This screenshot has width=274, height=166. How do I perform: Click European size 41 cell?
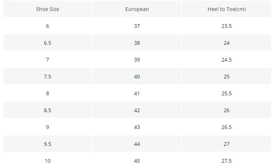(x=137, y=93)
